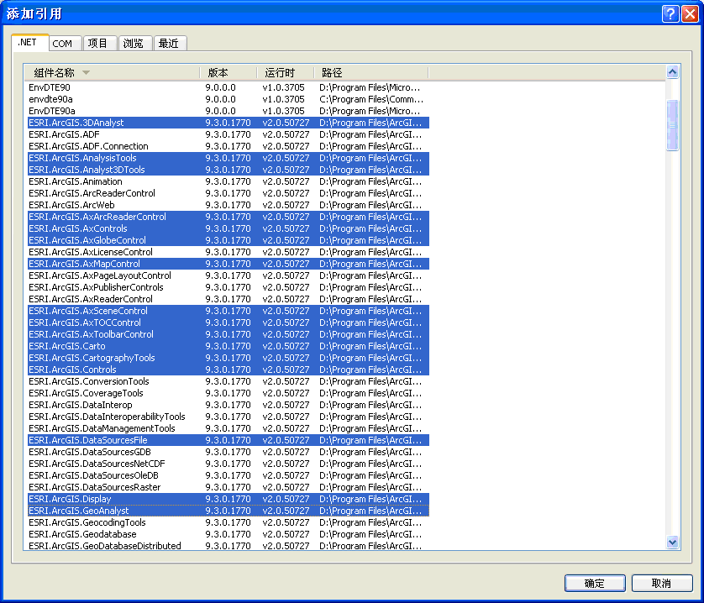704x603 pixels.
Task: Select ESRI.ArcGIS.DataSourcesFile
Action: coord(228,440)
